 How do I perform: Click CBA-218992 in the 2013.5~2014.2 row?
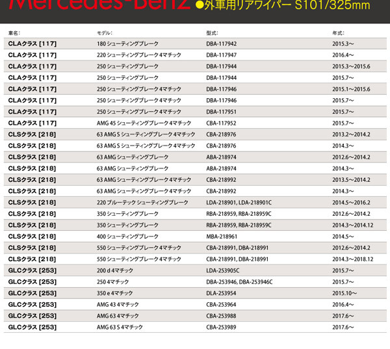point(221,180)
